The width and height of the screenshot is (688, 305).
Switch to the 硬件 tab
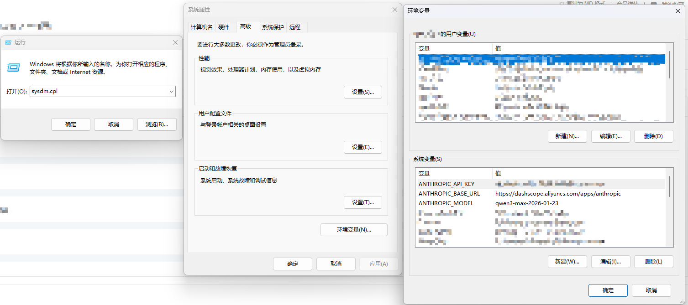pos(225,27)
